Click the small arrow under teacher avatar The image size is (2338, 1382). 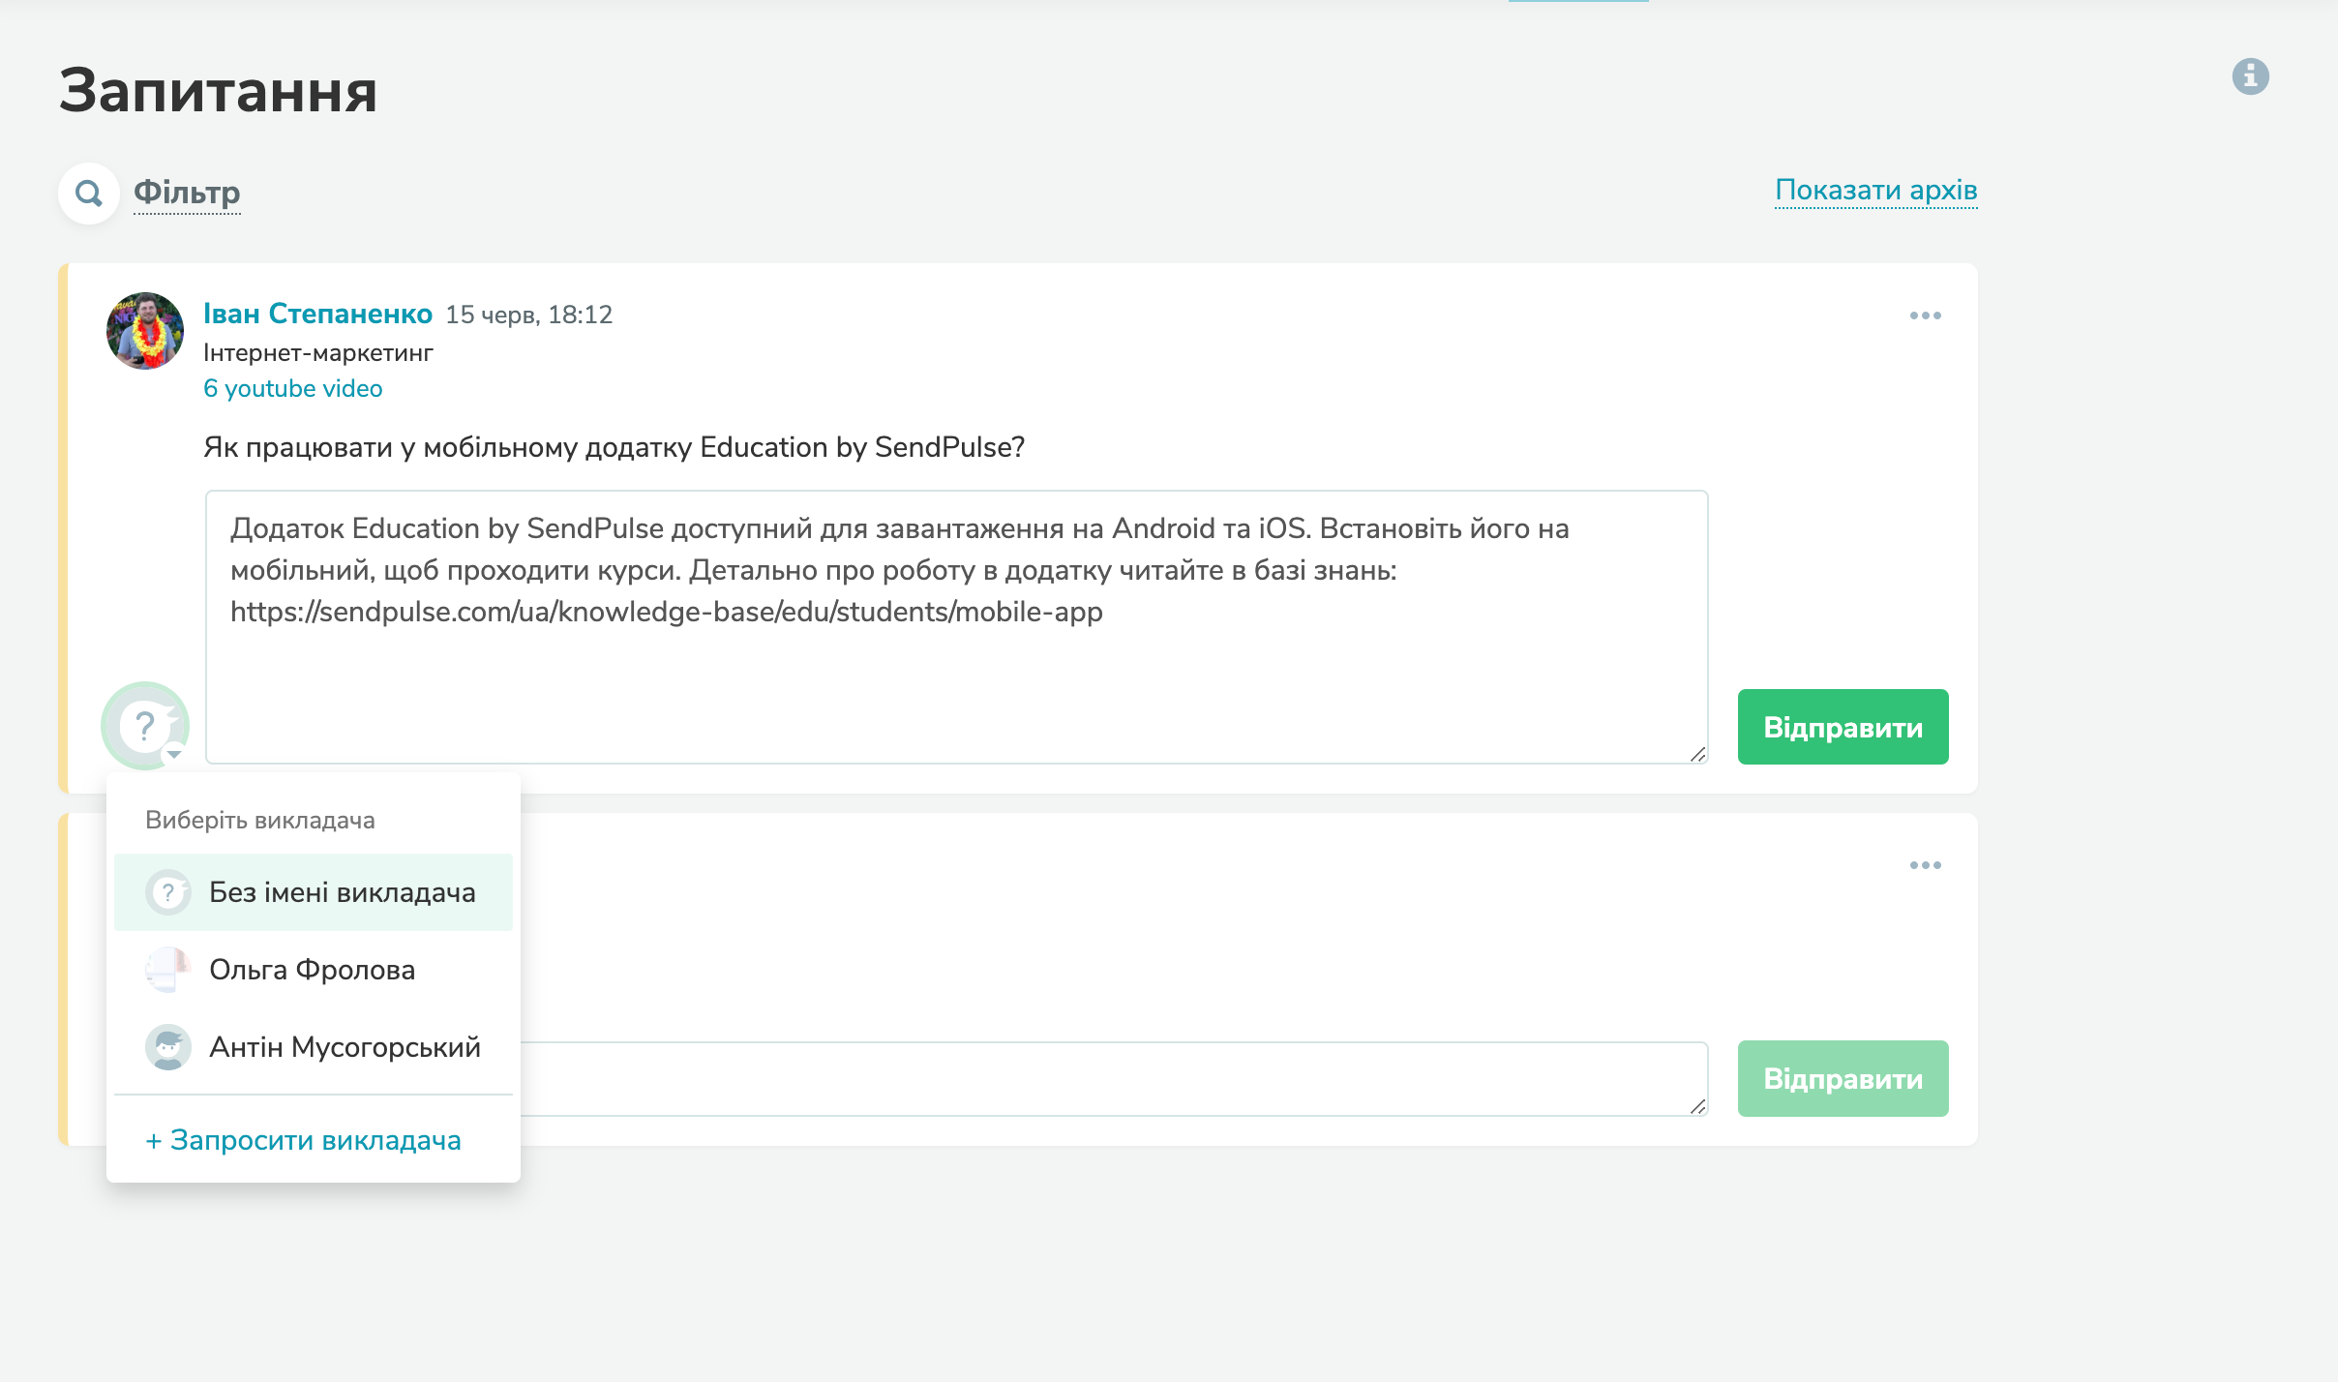click(x=174, y=754)
